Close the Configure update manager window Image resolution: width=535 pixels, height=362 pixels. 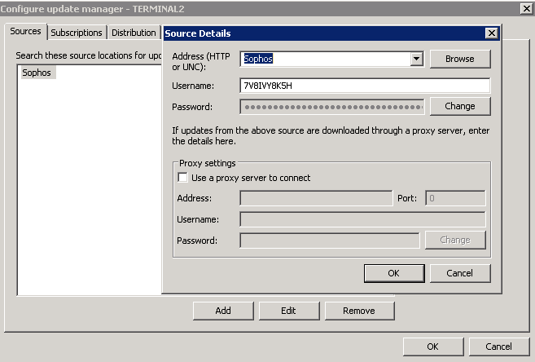click(x=527, y=8)
